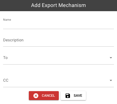
Task: Click the underline of the Name field
Action: pyautogui.click(x=59, y=29)
